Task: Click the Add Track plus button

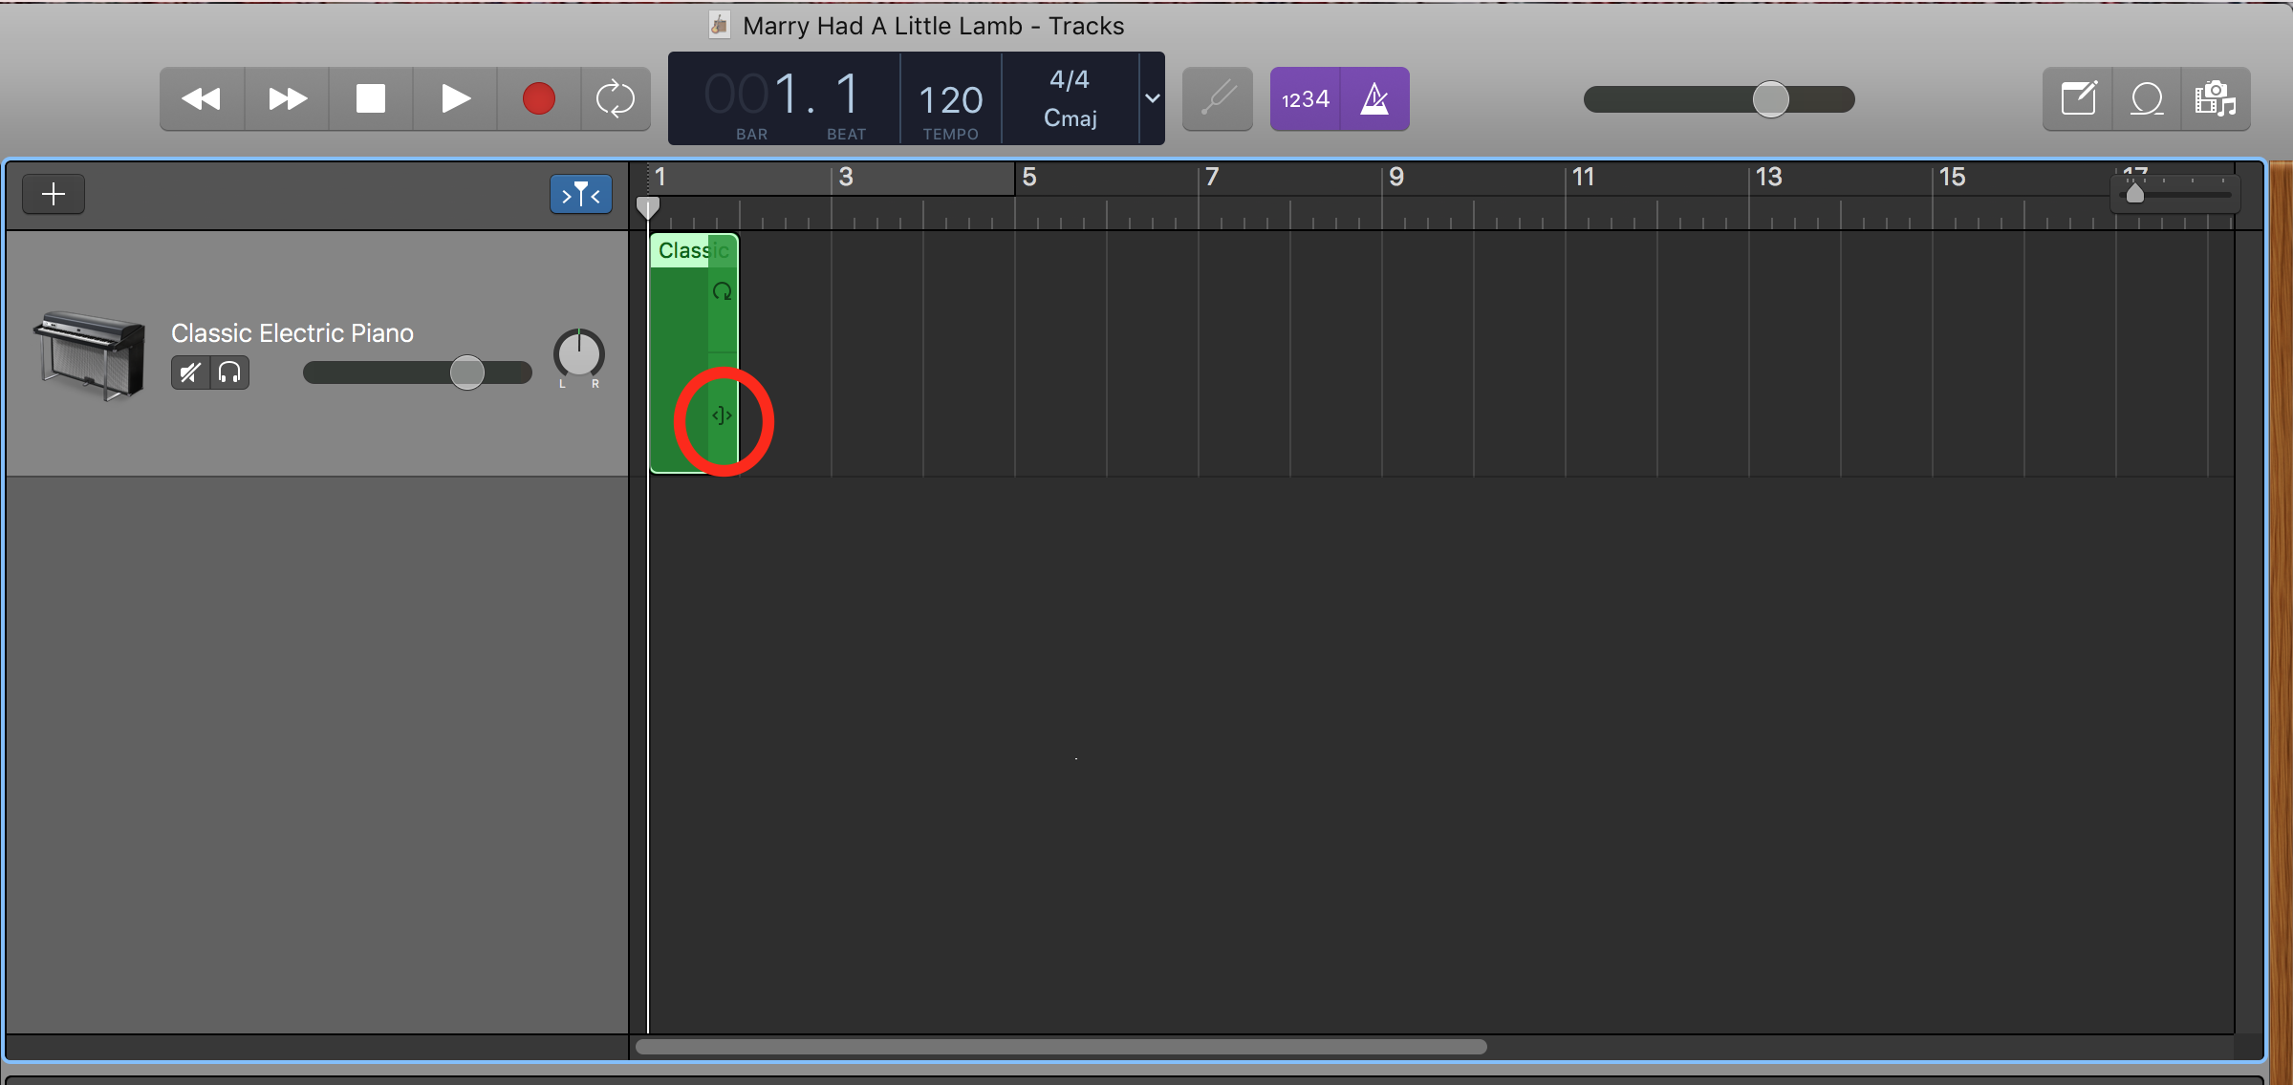Action: 53,194
